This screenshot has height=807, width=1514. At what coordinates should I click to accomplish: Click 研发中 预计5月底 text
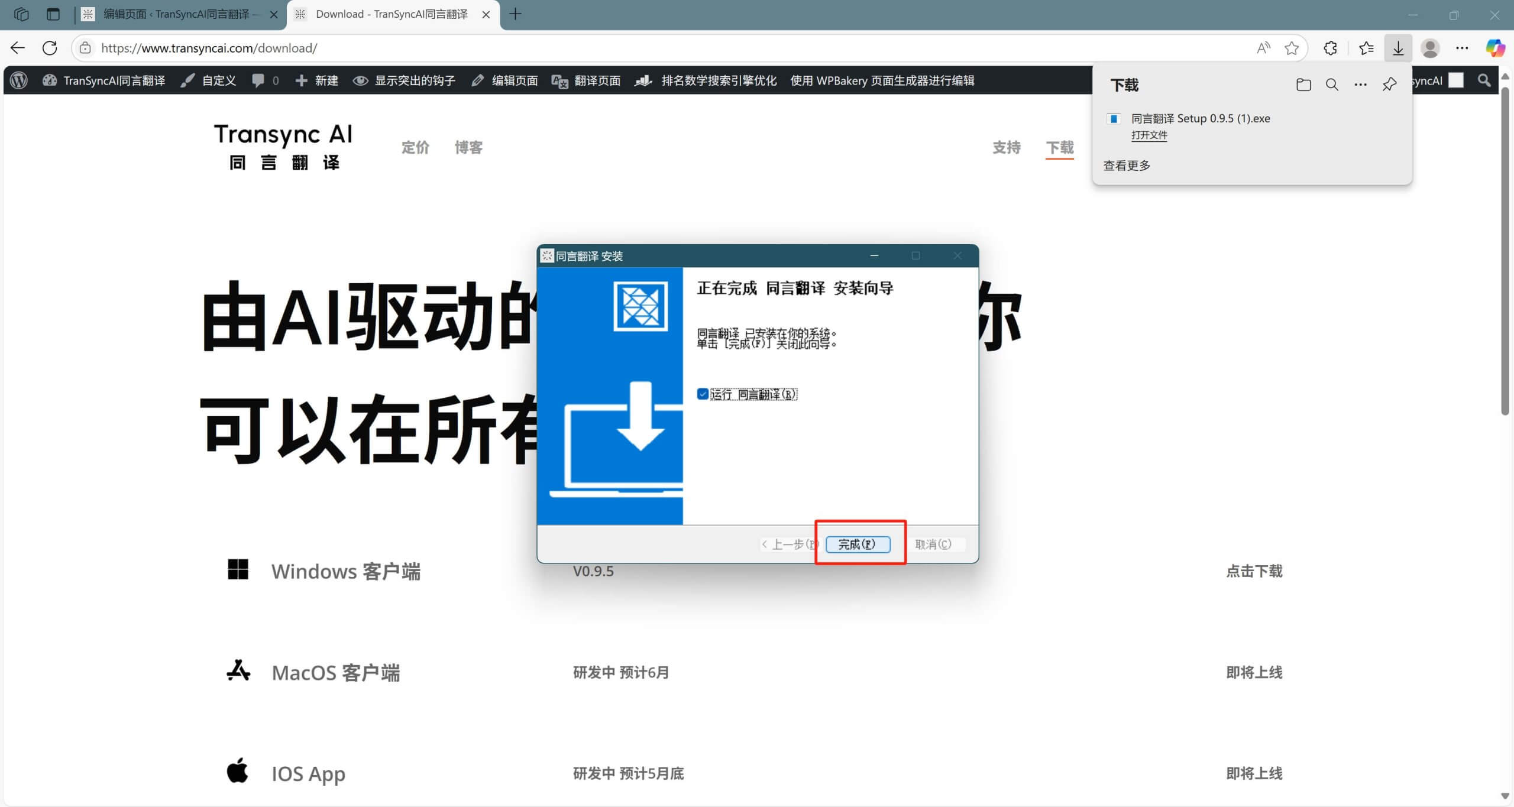(x=628, y=774)
